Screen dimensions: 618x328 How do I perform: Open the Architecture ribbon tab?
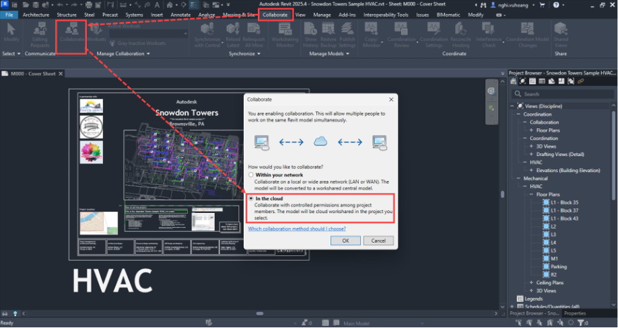tap(36, 15)
